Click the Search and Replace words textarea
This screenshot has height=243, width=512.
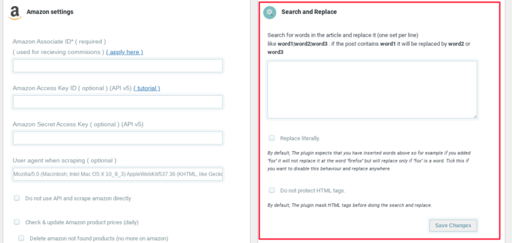(x=372, y=90)
